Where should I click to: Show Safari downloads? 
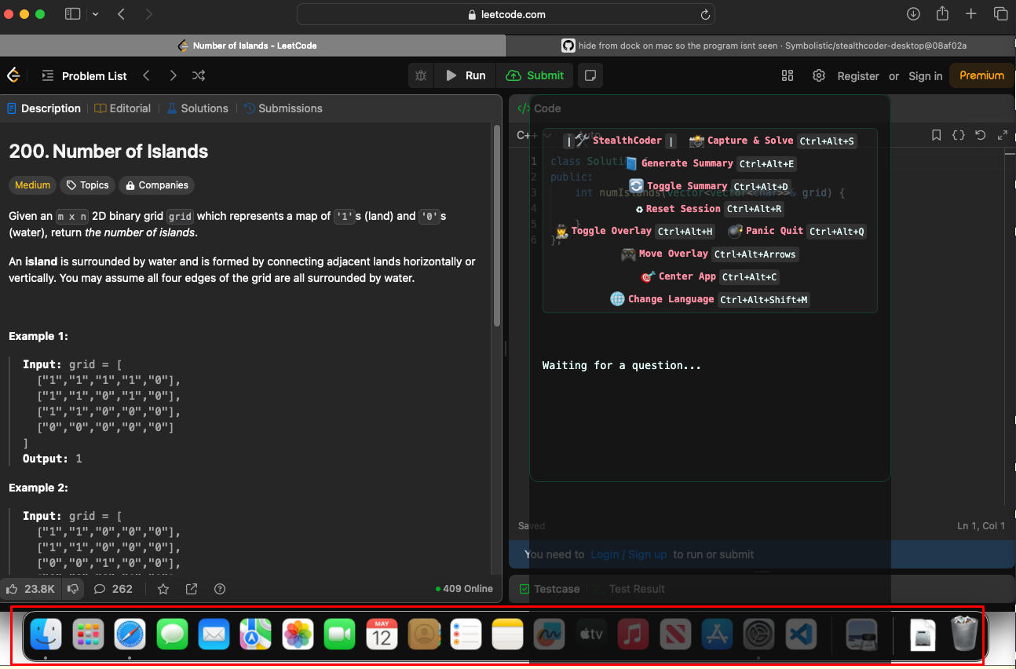(913, 14)
